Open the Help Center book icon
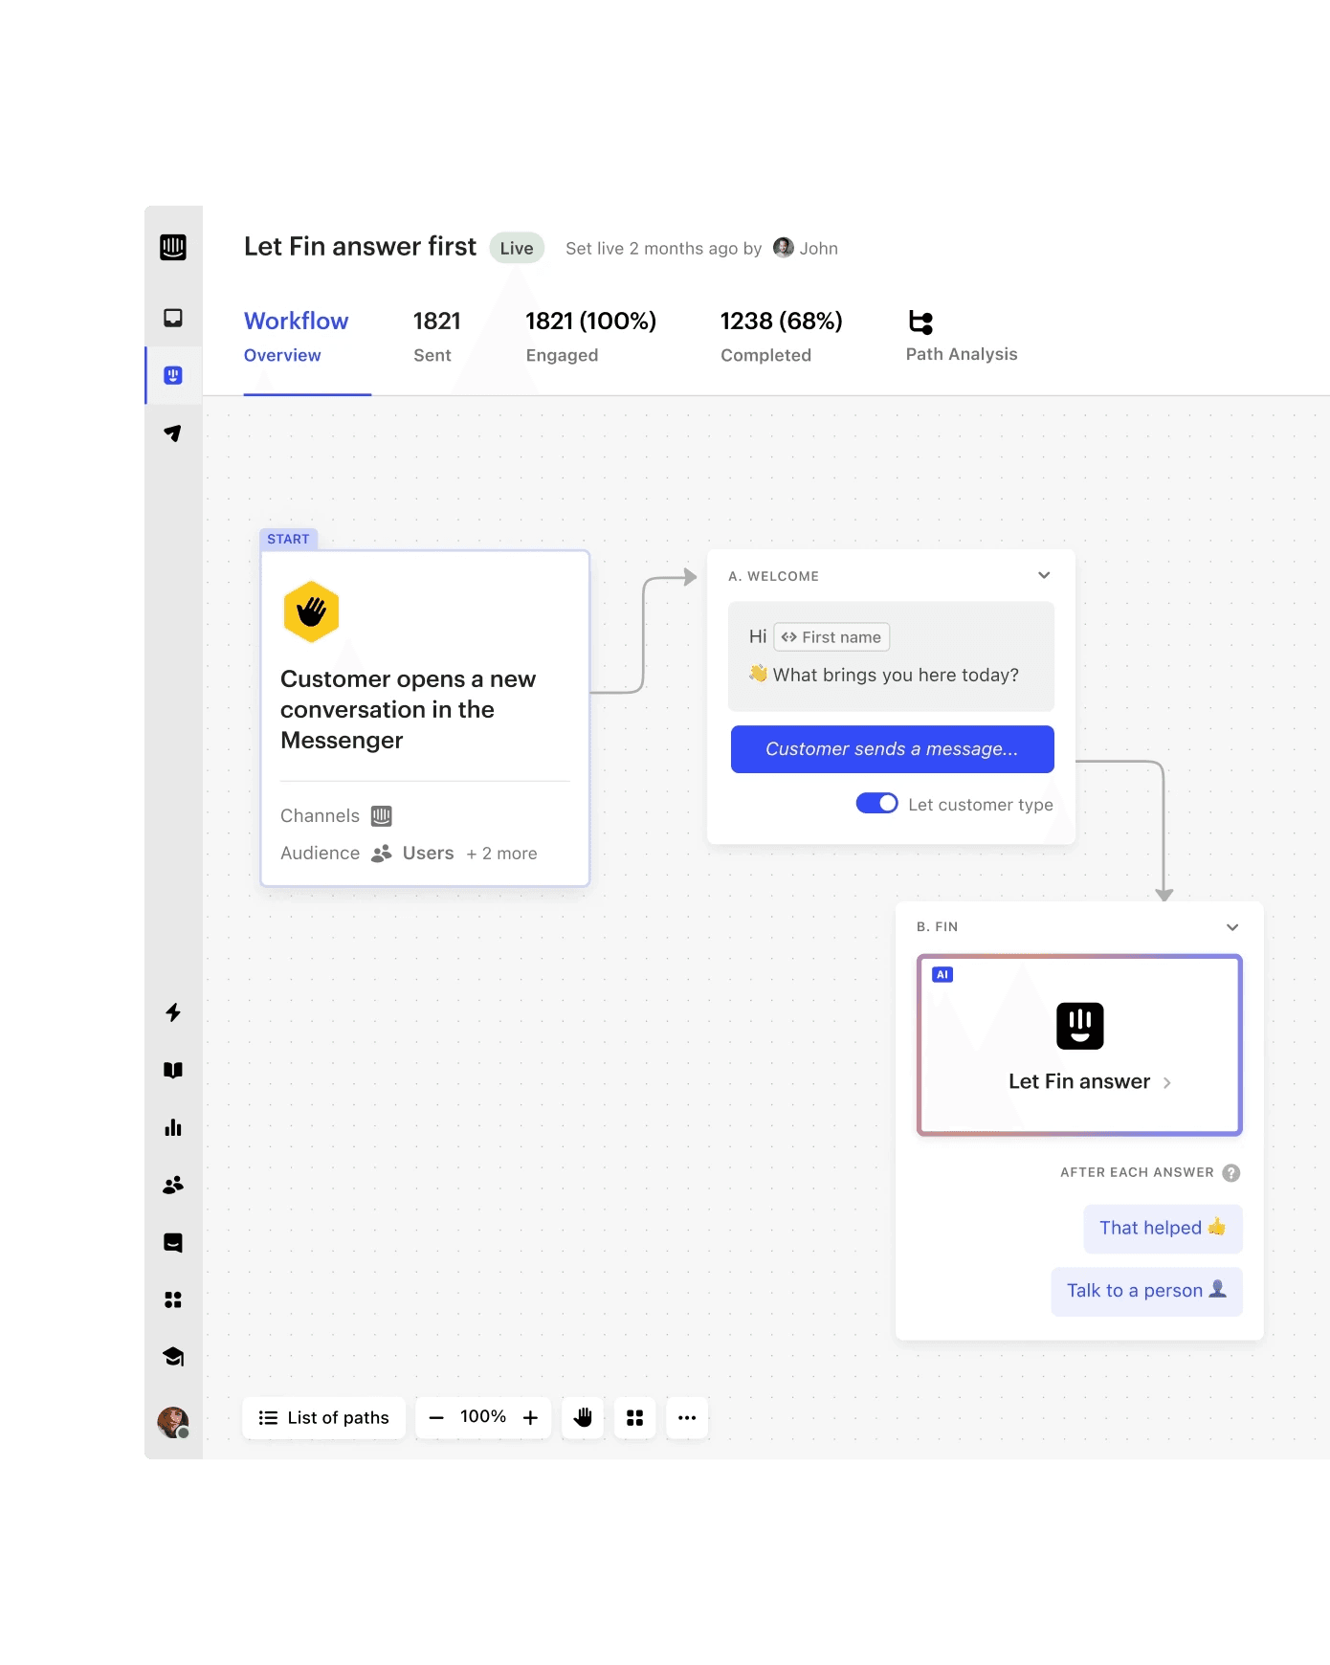 tap(173, 1070)
